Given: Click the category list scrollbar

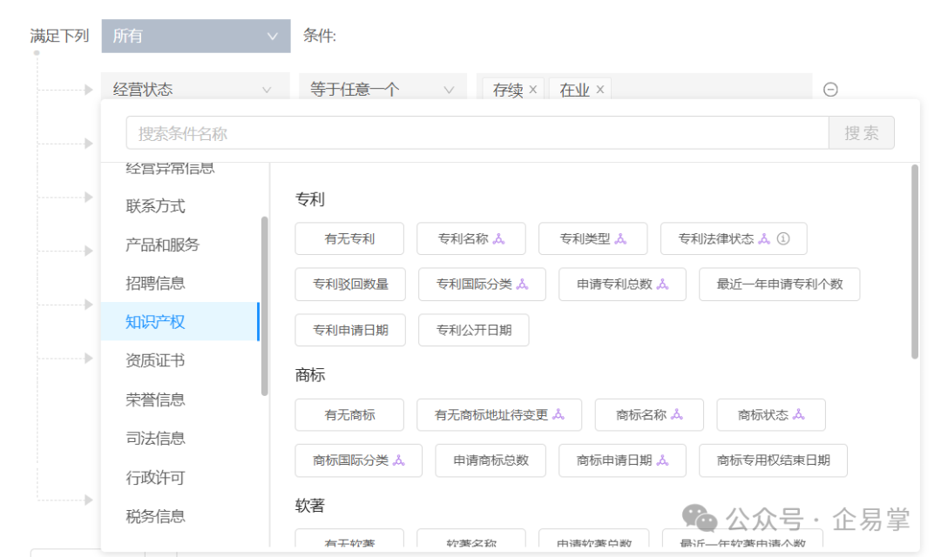Looking at the screenshot, I should 265,306.
